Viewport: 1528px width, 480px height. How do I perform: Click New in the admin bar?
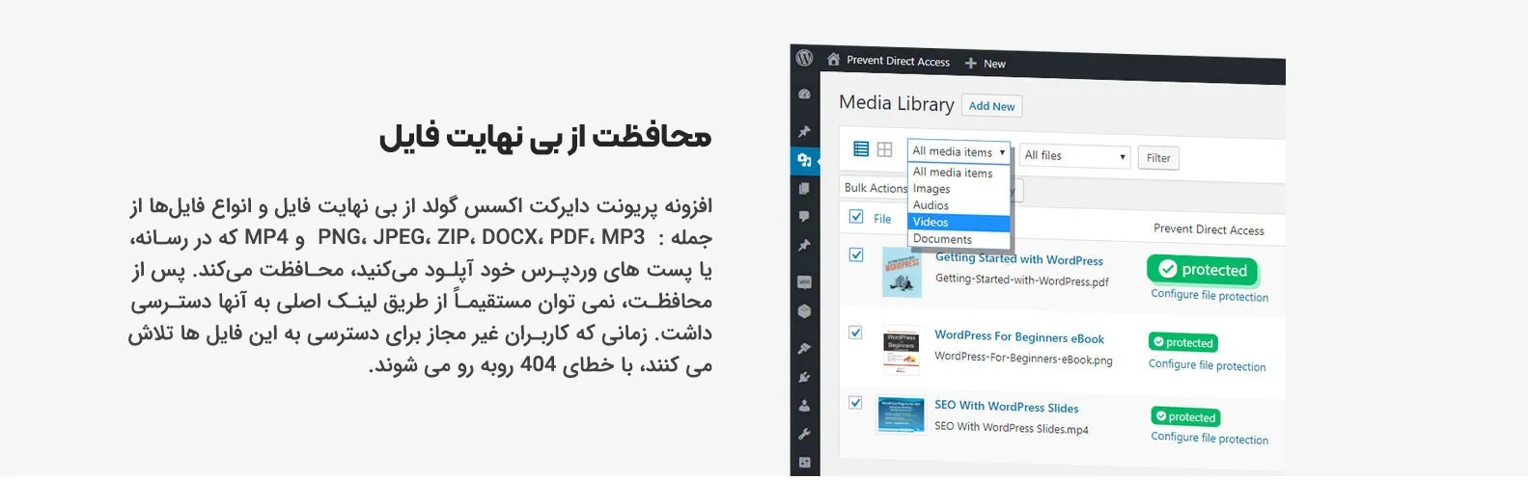(994, 64)
